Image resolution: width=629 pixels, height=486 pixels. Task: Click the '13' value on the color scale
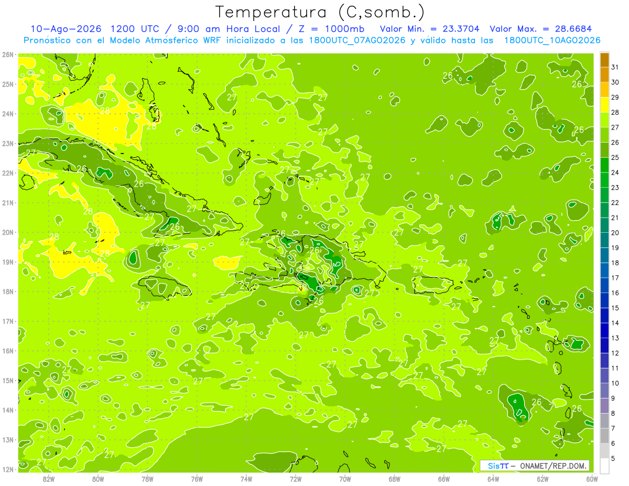[615, 338]
